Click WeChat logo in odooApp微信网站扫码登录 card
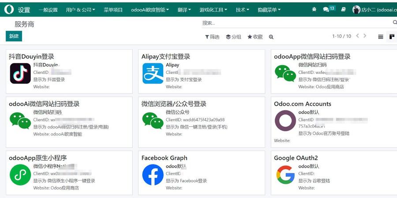Image resolution: width=397 pixels, height=198 pixels. point(285,73)
